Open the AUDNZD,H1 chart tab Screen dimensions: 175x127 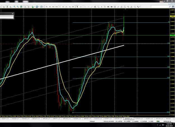[139, 119]
